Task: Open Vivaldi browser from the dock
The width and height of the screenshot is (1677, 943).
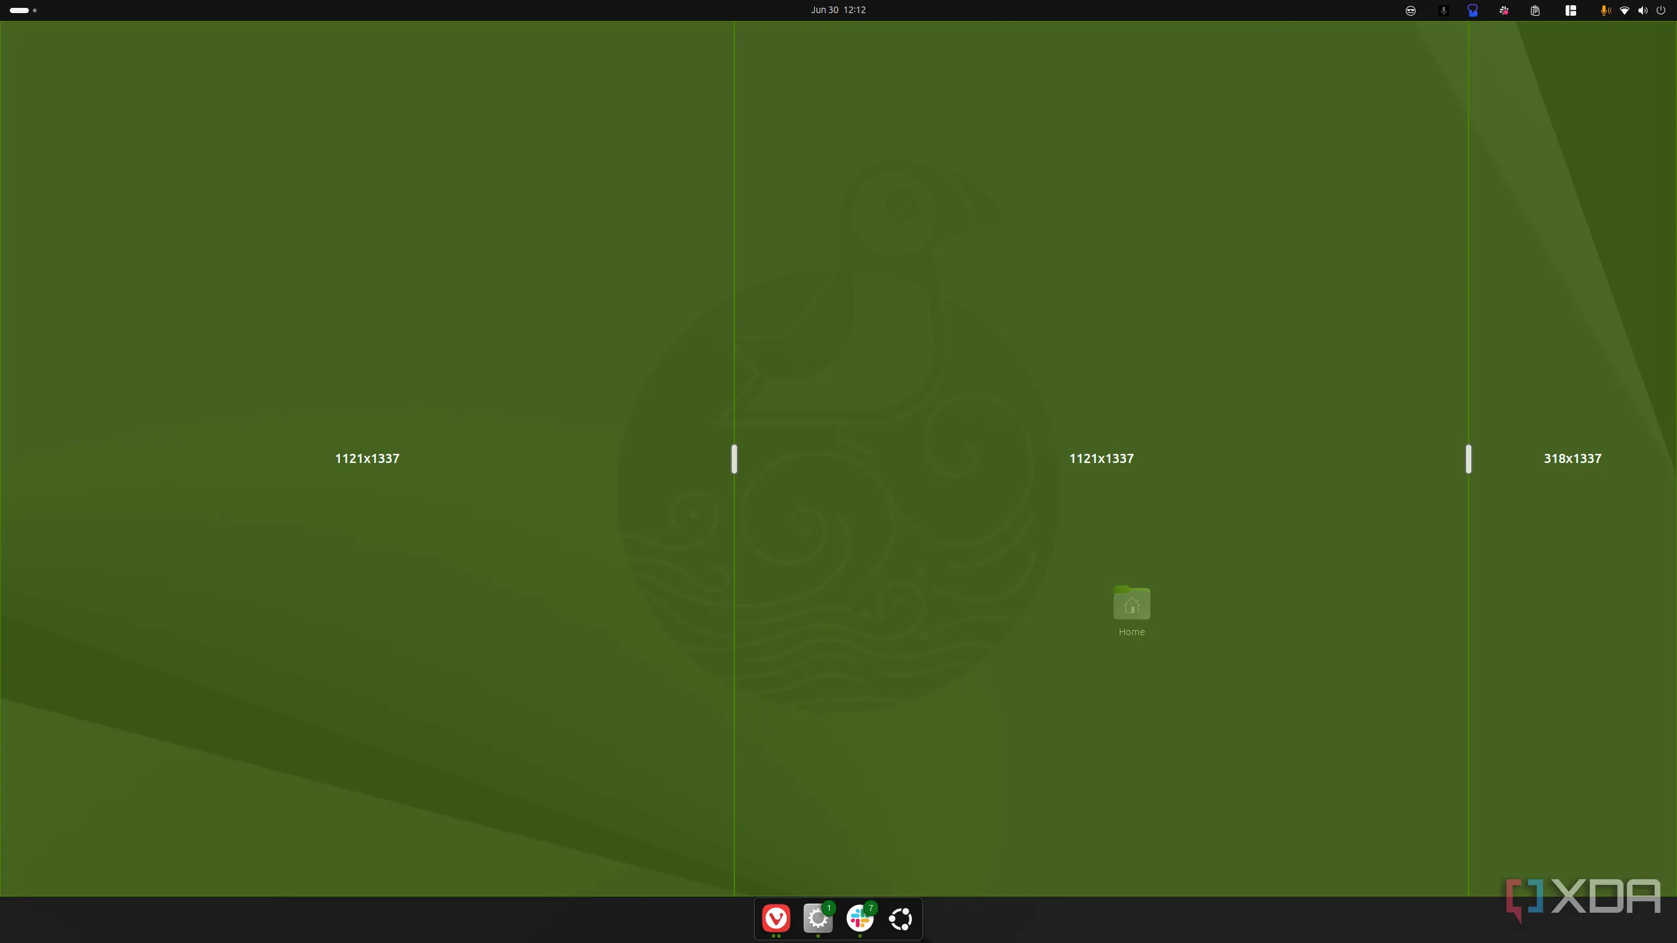Action: coord(776,918)
